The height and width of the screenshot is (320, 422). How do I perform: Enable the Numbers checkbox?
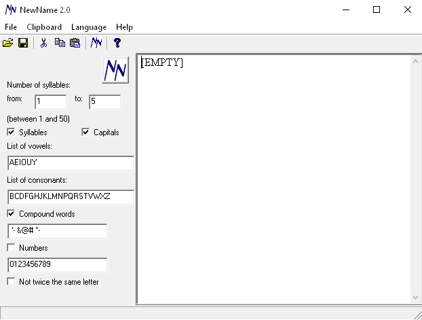[x=11, y=248]
